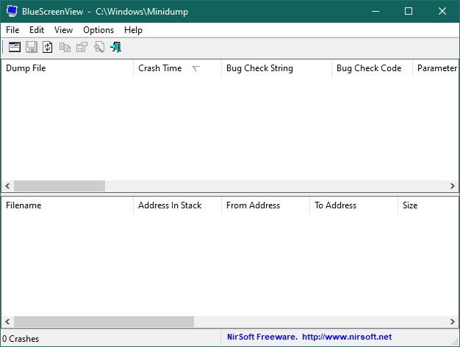Open the Edit menu

point(37,30)
